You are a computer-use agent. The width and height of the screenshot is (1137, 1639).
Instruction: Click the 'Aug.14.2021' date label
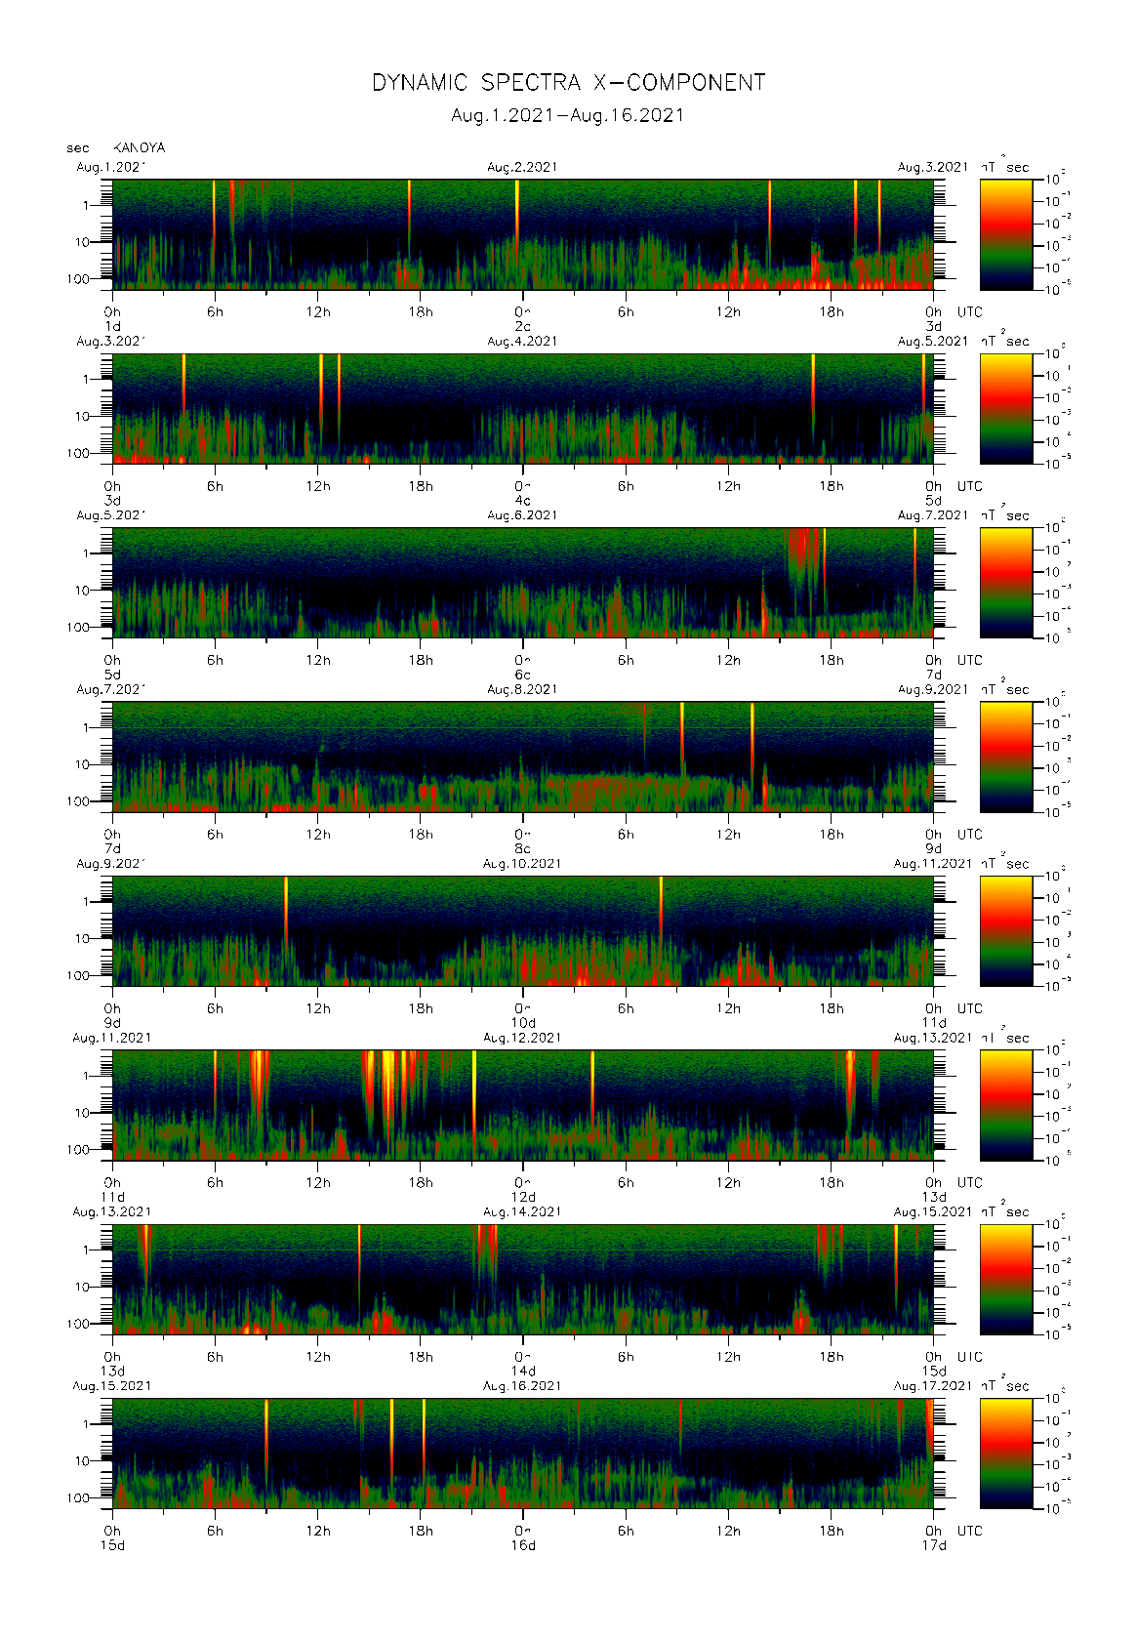tap(522, 1212)
